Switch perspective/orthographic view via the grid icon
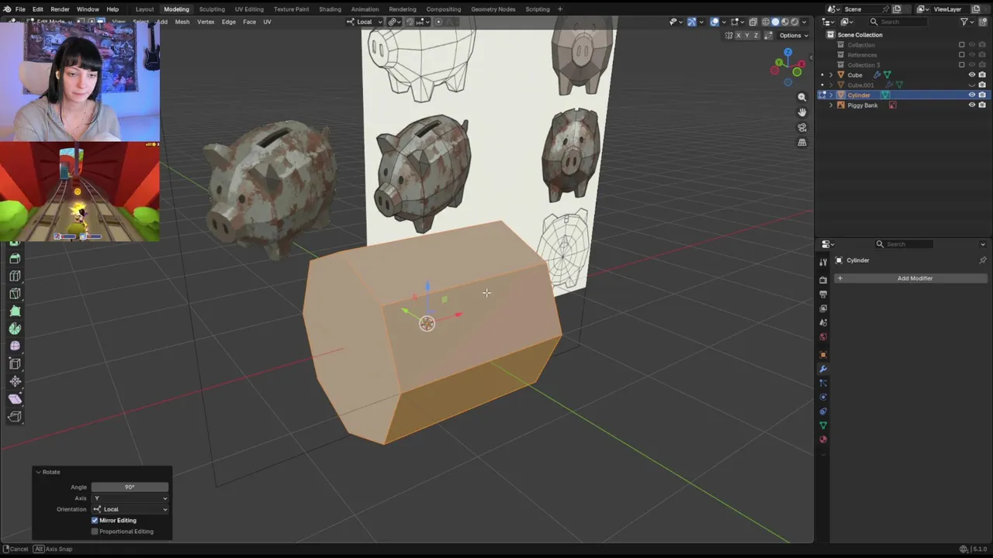This screenshot has height=558, width=993. tap(802, 143)
